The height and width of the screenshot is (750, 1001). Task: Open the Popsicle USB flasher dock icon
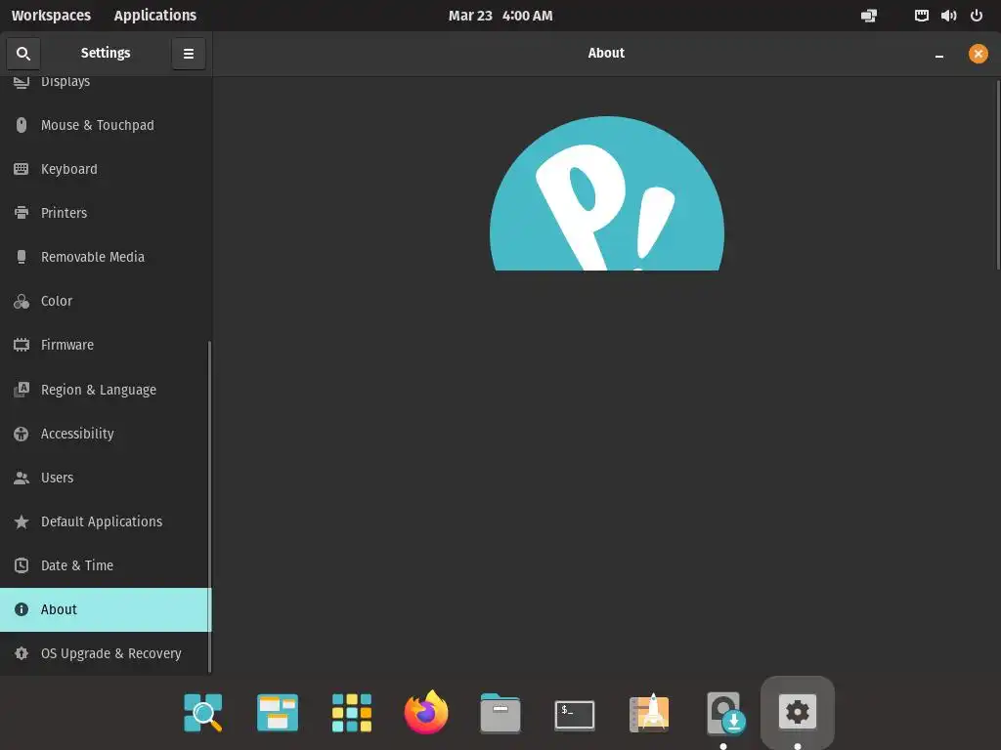tap(724, 713)
